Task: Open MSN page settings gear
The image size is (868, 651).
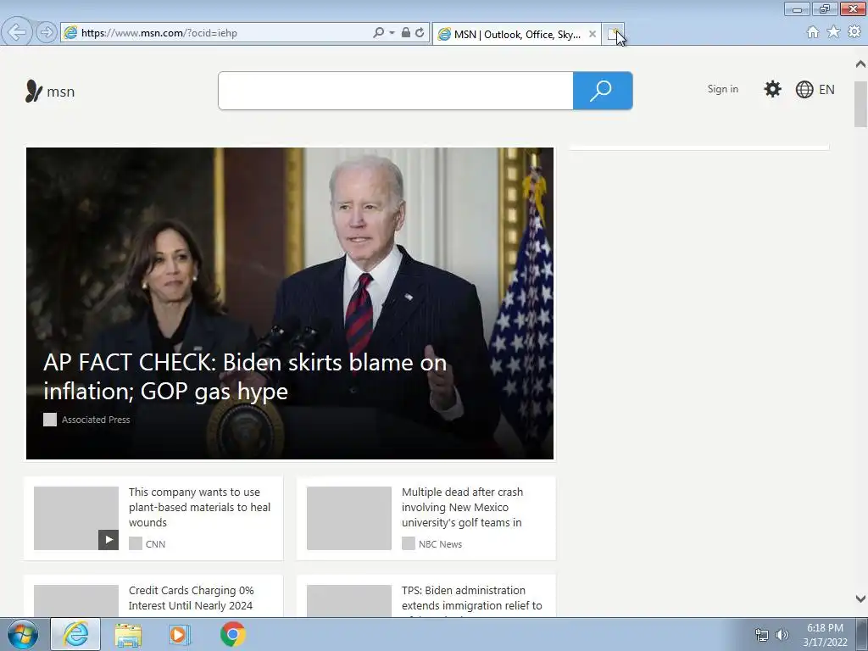Action: (772, 89)
